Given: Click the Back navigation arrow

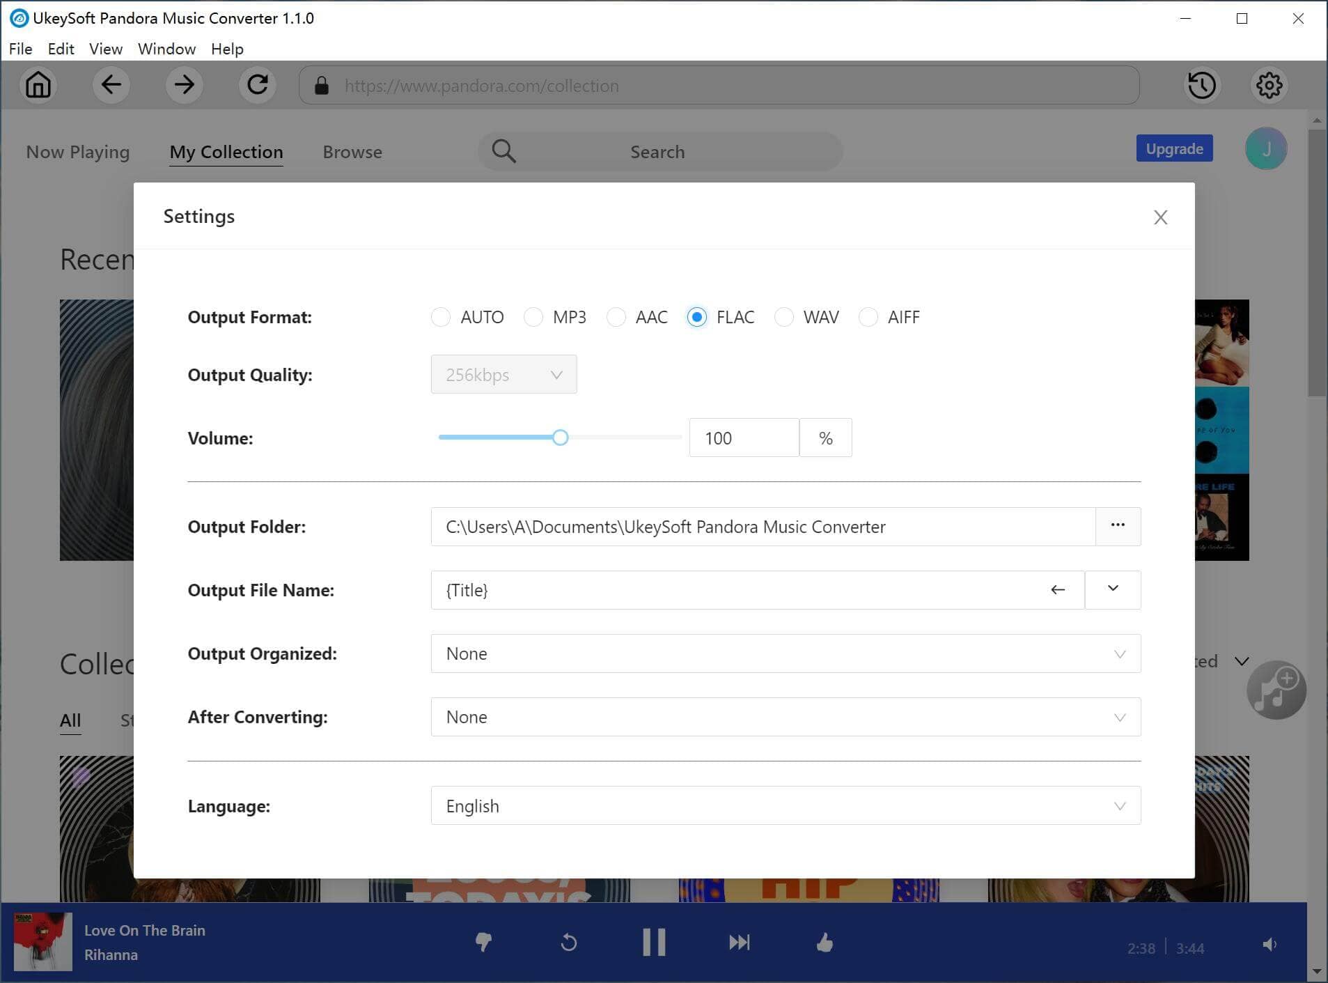Looking at the screenshot, I should tap(111, 85).
